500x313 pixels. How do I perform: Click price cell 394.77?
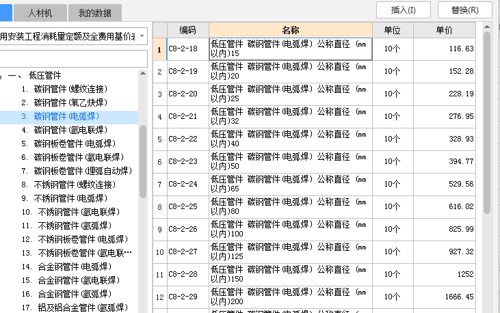click(x=445, y=162)
